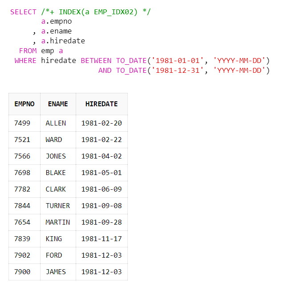The width and height of the screenshot is (281, 288).
Task: Click the '1981-01-01' date literal
Action: click(x=178, y=61)
